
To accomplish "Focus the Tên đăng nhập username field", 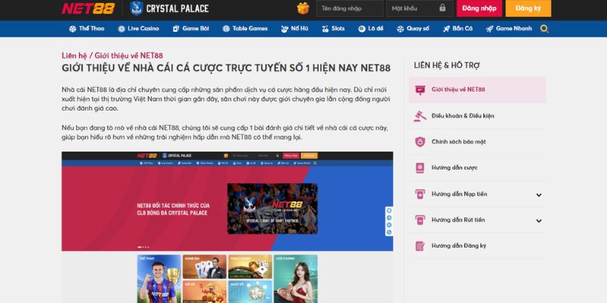I will pos(350,8).
